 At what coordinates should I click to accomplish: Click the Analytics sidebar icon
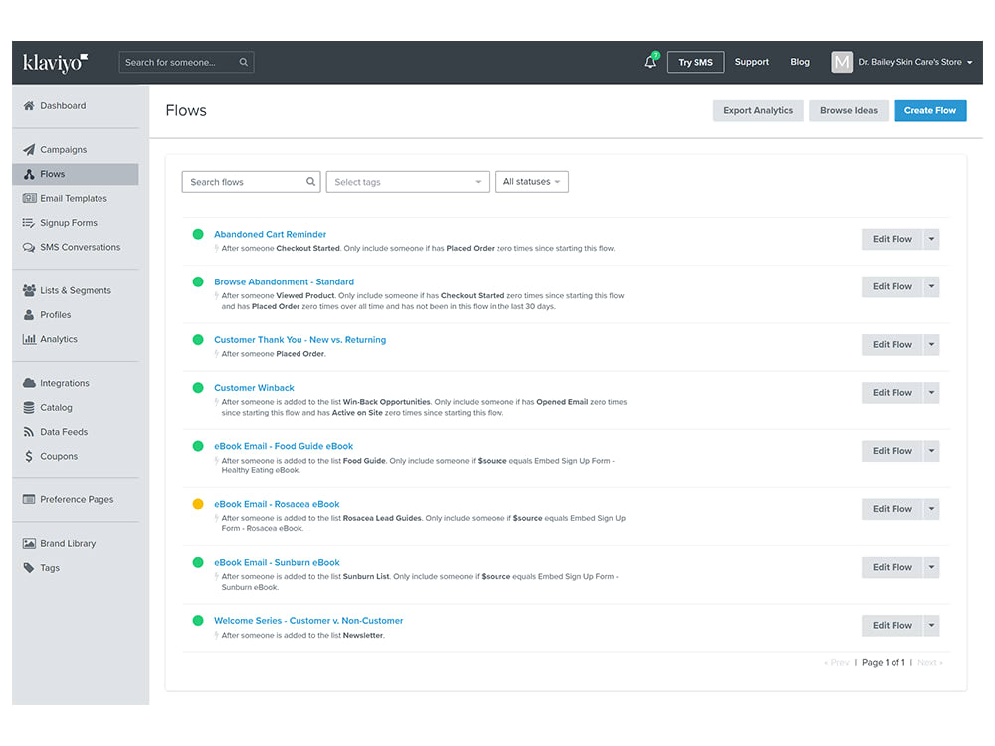click(32, 339)
